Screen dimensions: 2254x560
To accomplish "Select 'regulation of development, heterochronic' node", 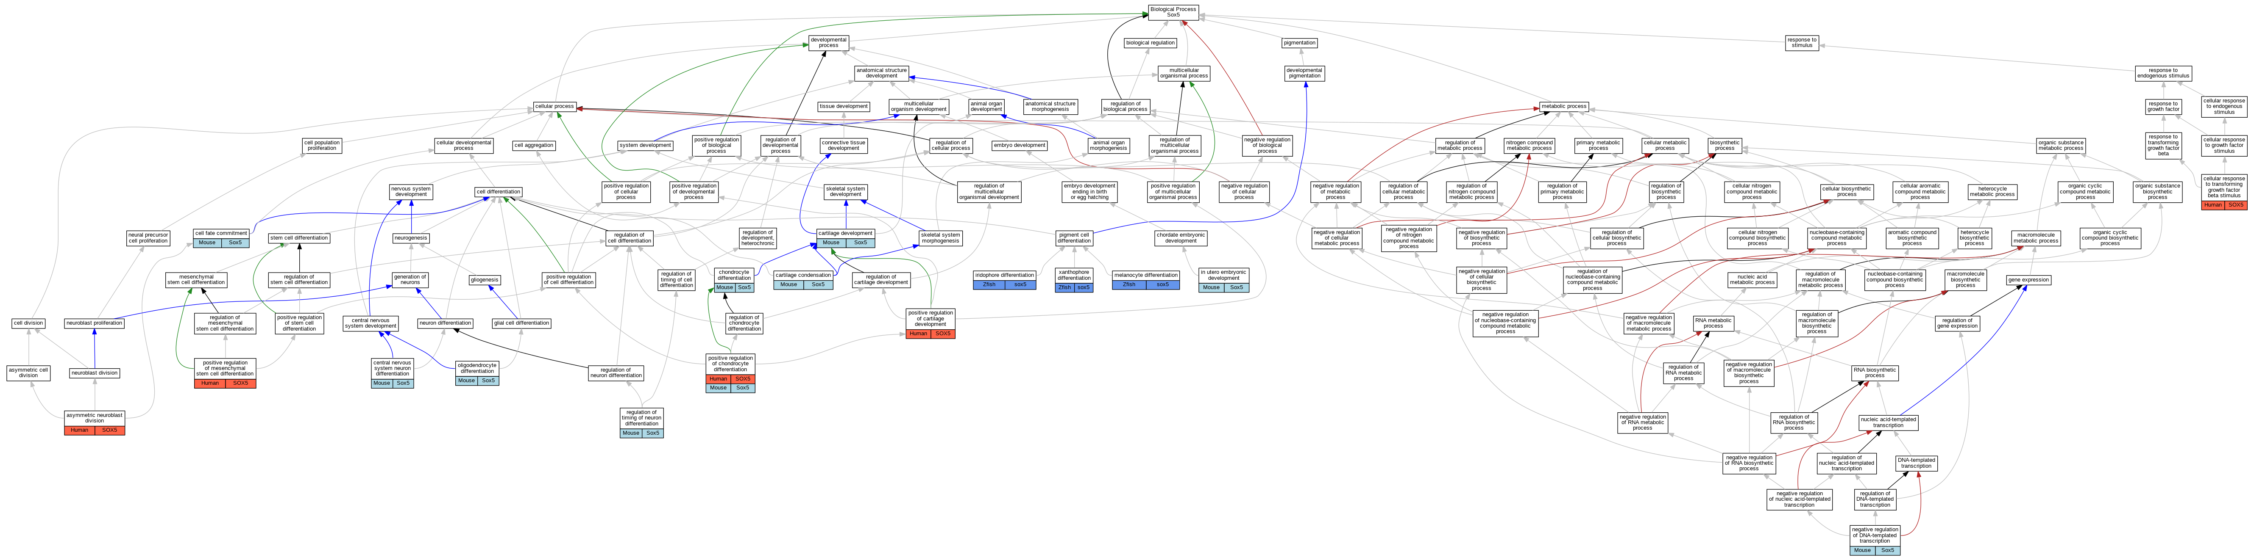I will coord(758,237).
